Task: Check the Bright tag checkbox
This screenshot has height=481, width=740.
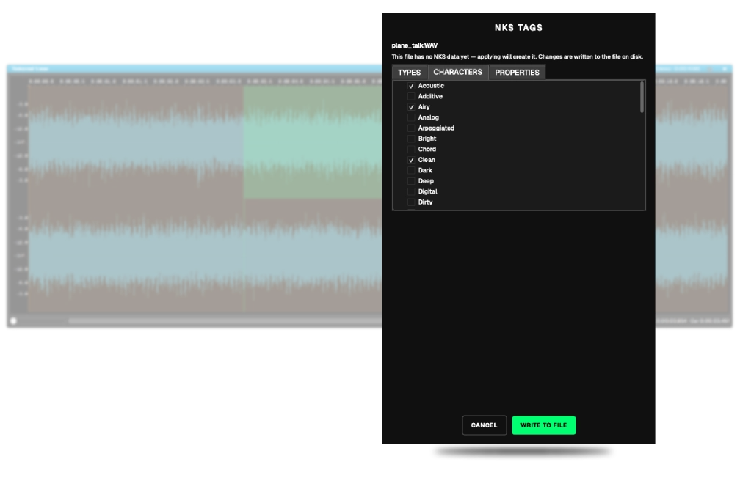Action: pos(411,139)
